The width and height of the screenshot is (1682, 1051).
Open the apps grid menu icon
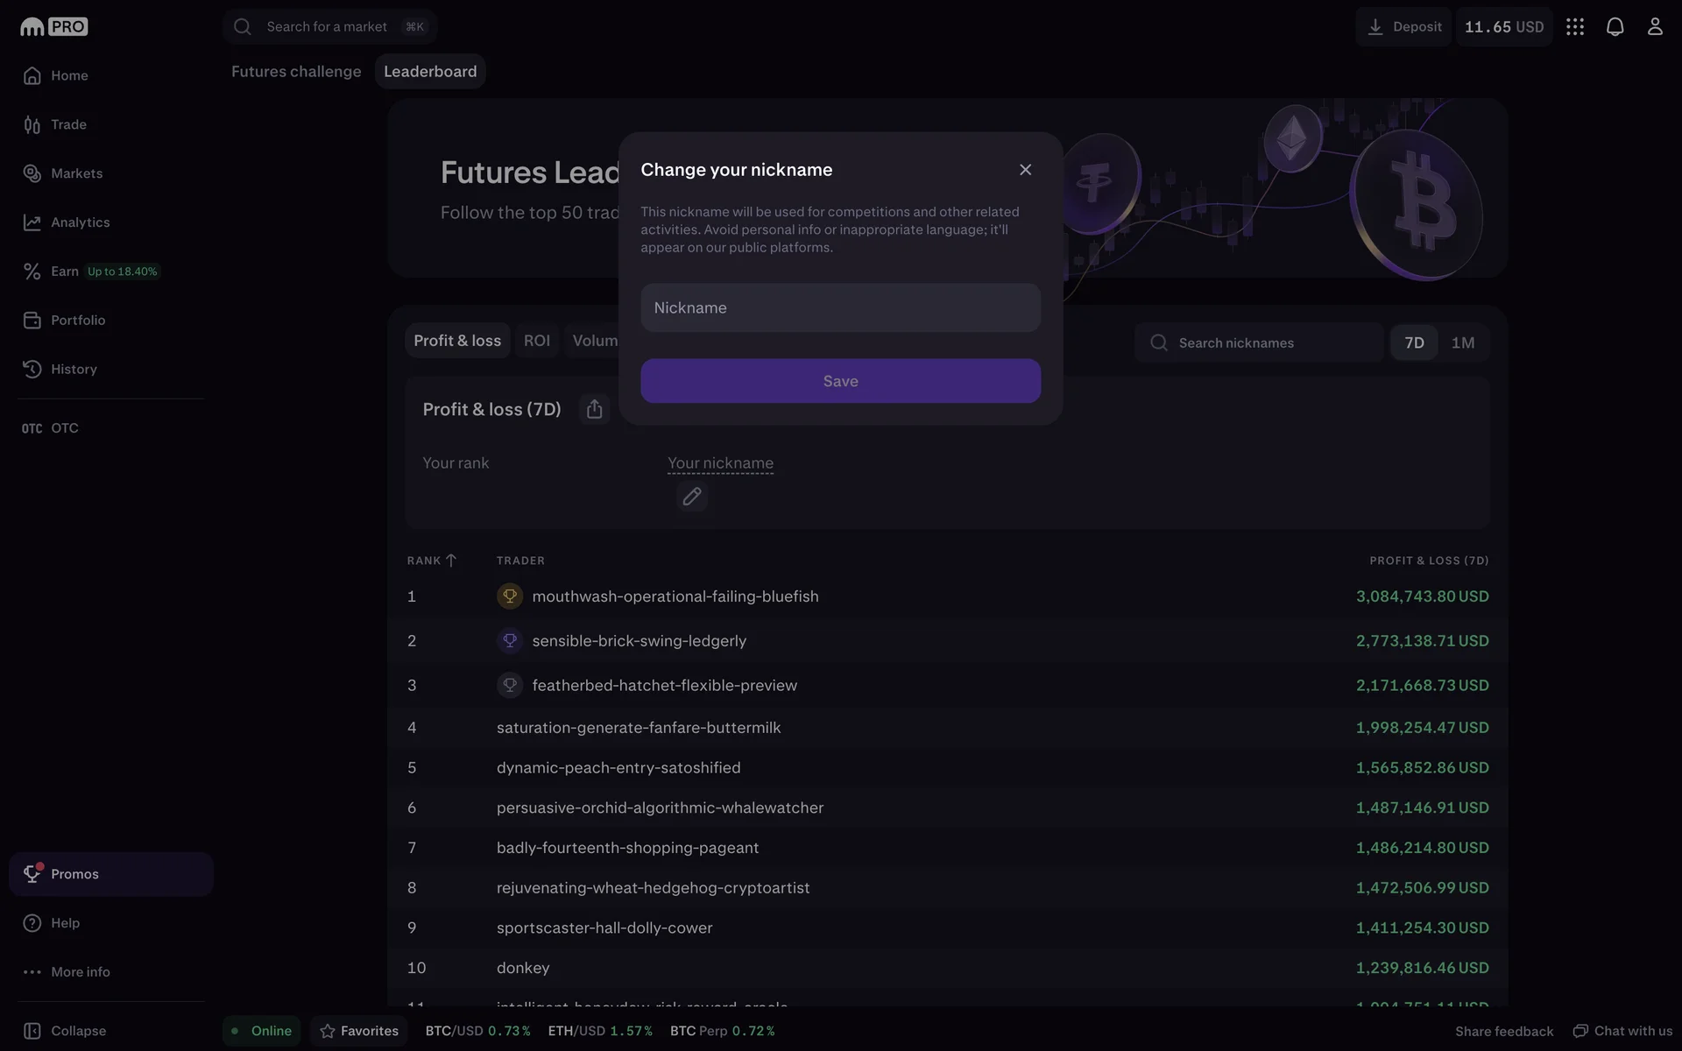(1575, 27)
